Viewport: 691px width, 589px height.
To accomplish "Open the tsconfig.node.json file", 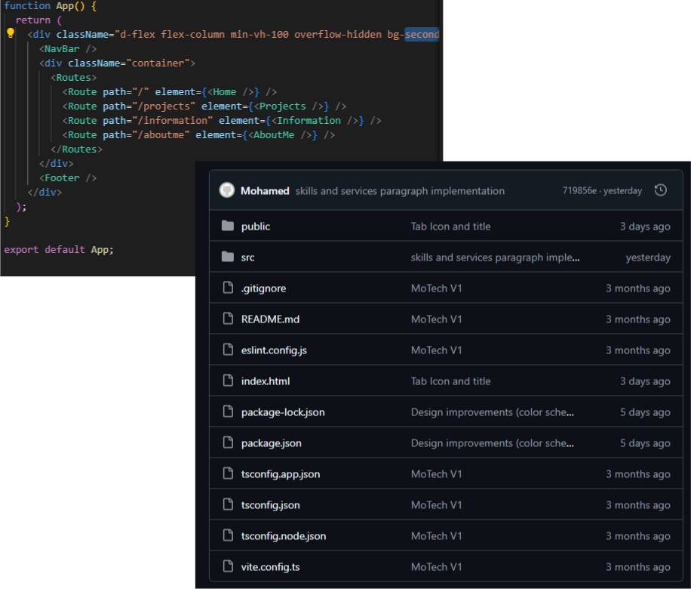I will point(284,536).
